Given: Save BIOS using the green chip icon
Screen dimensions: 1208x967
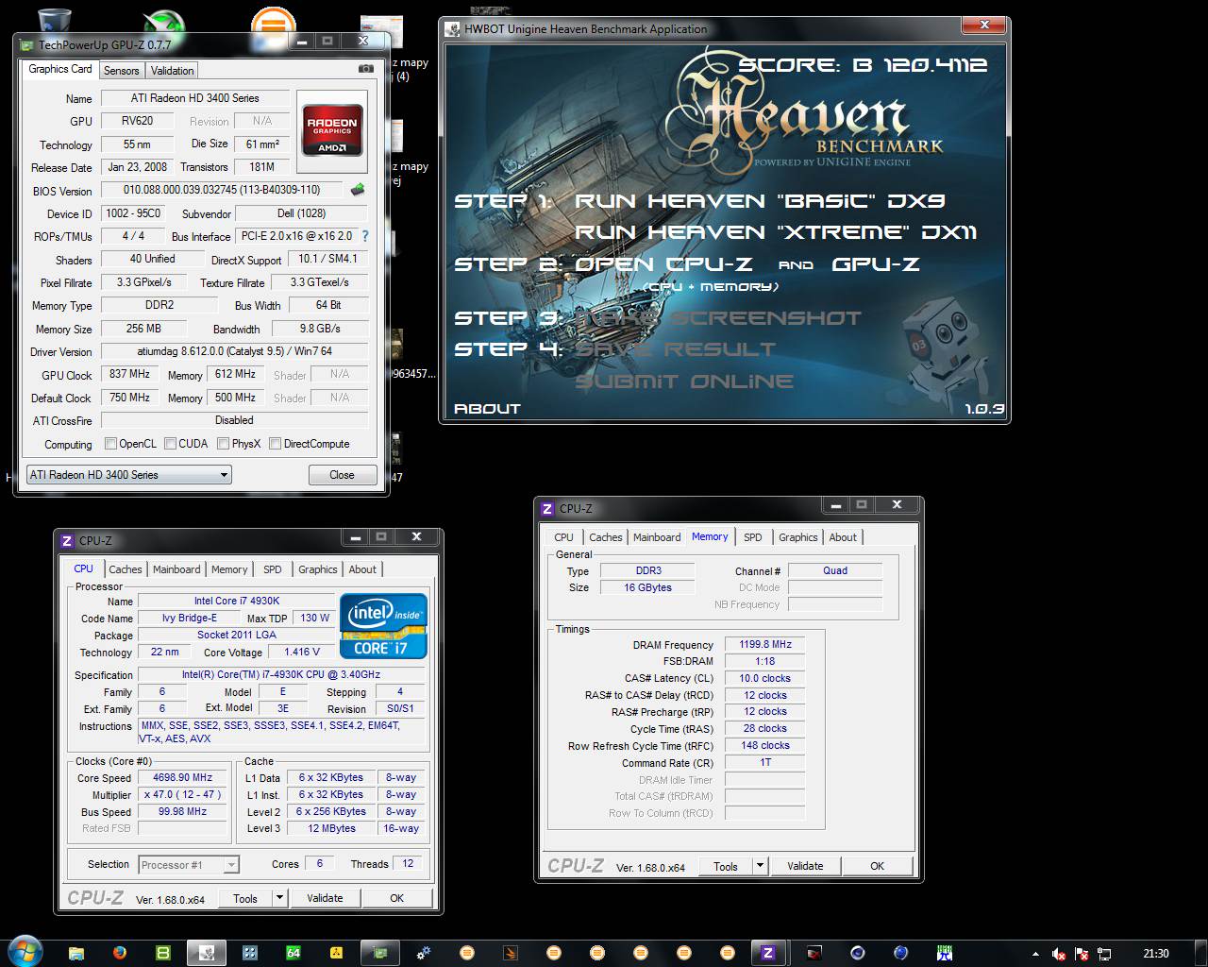Looking at the screenshot, I should [358, 190].
